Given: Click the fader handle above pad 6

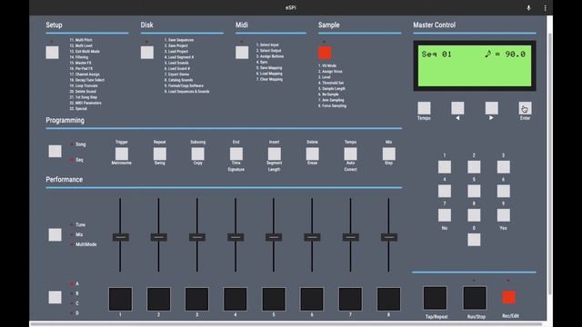Looking at the screenshot, I should (312, 237).
